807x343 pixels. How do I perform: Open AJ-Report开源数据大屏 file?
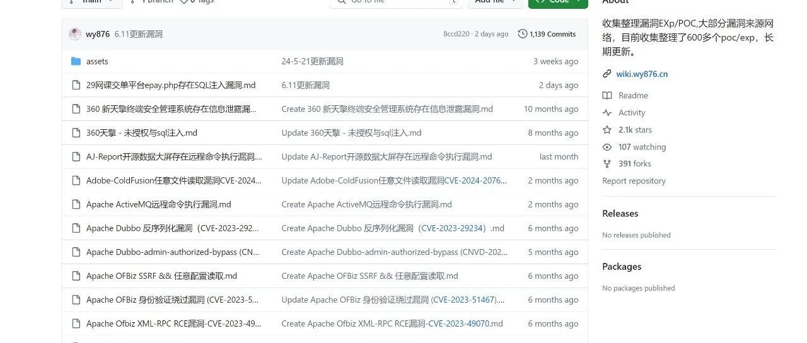point(174,156)
